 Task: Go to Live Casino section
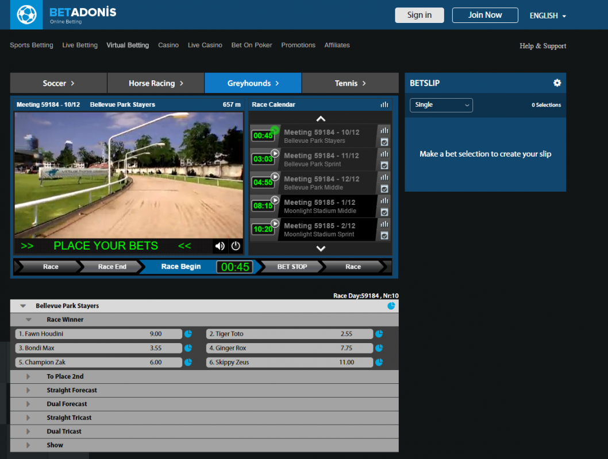coord(205,45)
